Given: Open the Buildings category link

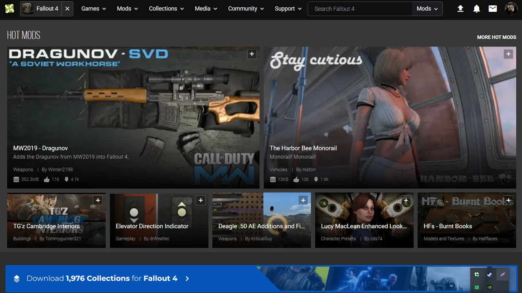Looking at the screenshot, I should (22, 238).
